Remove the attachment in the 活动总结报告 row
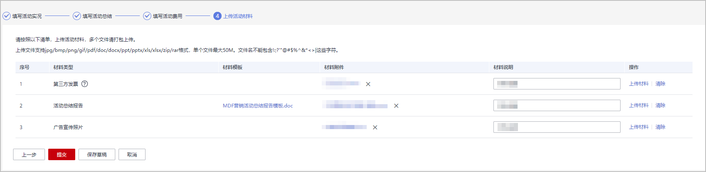Image resolution: width=706 pixels, height=172 pixels. click(396, 106)
